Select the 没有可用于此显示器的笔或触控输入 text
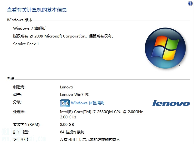The width and height of the screenshot is (194, 144). pyautogui.click(x=90, y=140)
